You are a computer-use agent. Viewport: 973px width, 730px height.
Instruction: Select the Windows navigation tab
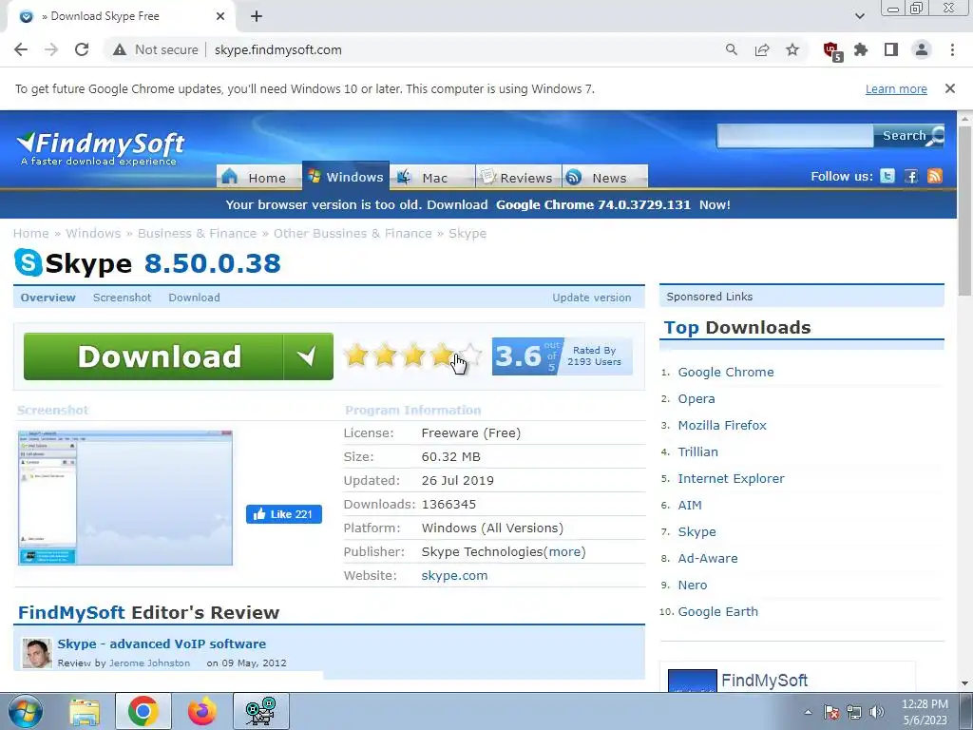tap(346, 176)
